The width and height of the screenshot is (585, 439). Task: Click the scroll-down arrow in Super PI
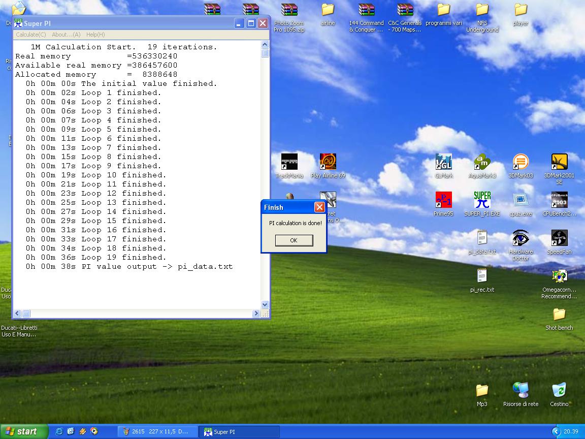tap(265, 305)
